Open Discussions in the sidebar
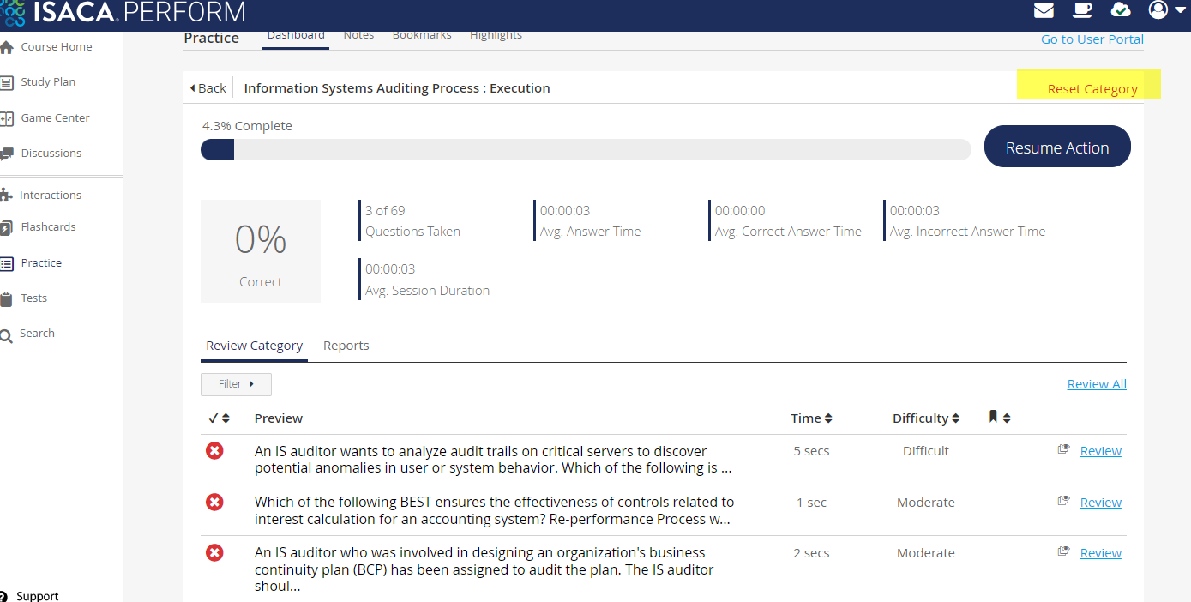 tap(51, 154)
